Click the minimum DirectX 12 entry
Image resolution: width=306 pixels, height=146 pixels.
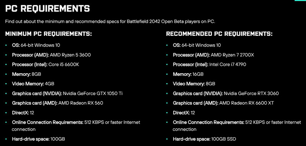[23, 113]
